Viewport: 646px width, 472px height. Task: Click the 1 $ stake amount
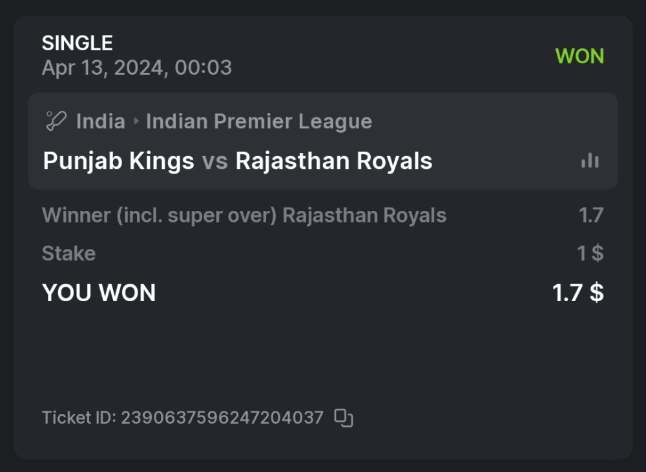pyautogui.click(x=590, y=253)
